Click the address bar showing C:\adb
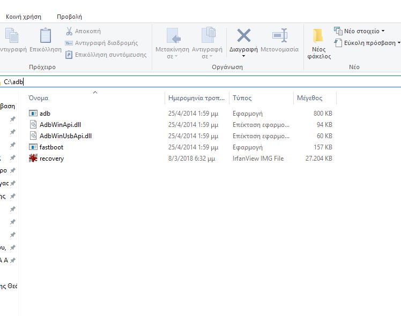 coord(161,82)
